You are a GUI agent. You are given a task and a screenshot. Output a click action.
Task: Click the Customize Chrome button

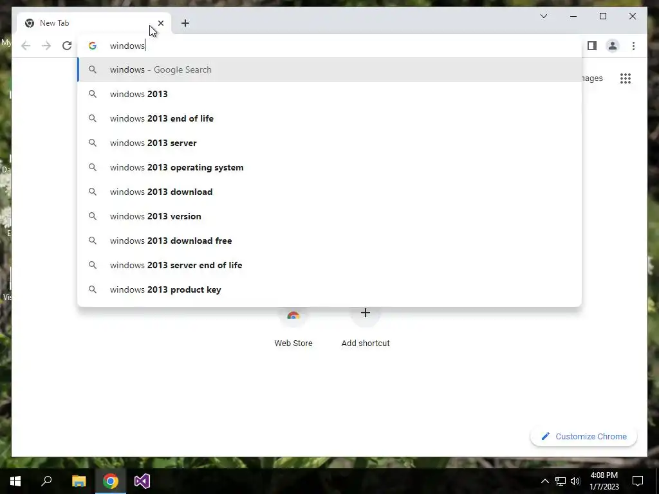pyautogui.click(x=584, y=437)
